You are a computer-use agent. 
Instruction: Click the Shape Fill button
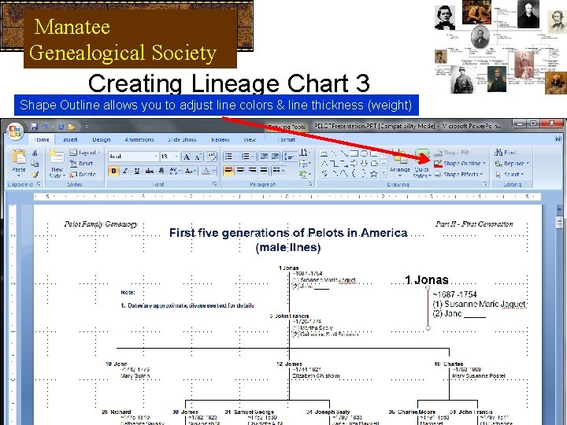pyautogui.click(x=454, y=153)
